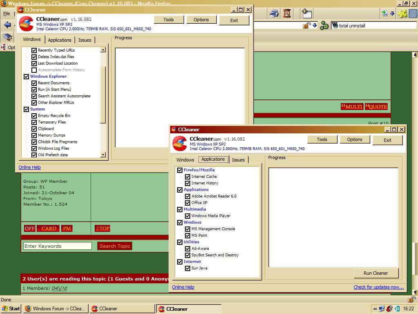Click the Windows Start button

point(11,309)
